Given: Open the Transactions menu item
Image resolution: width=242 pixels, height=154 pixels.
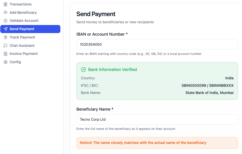Looking at the screenshot, I should tap(21, 4).
